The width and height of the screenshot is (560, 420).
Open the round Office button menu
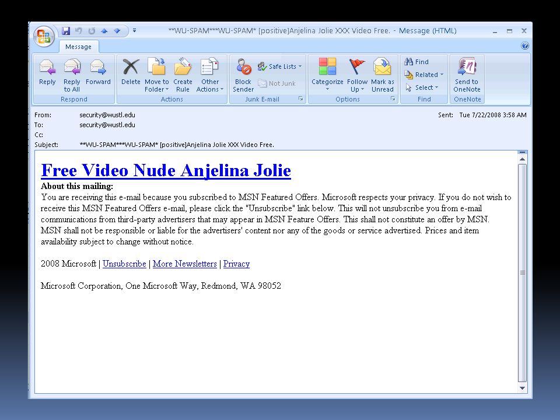tap(44, 36)
